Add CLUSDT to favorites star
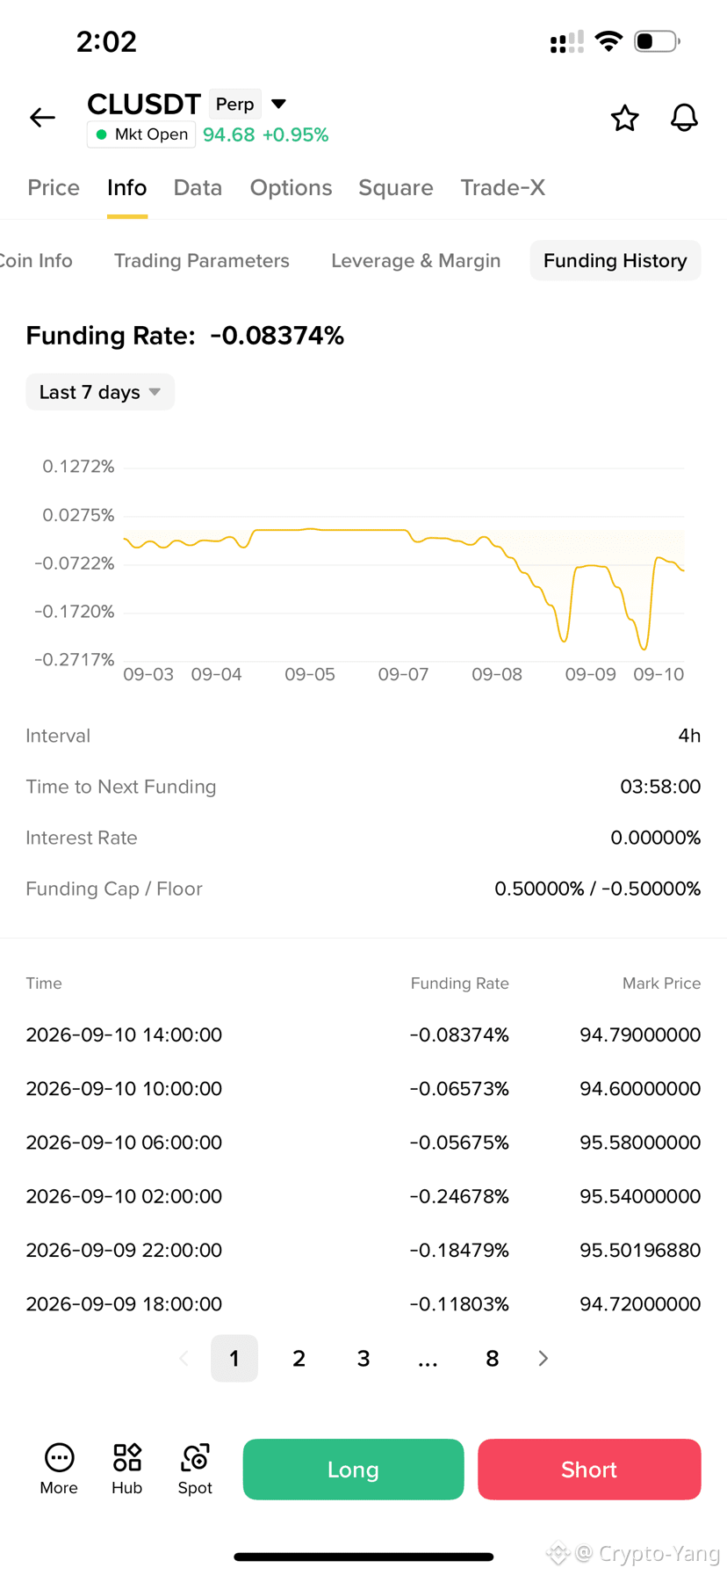The width and height of the screenshot is (727, 1575). click(624, 118)
